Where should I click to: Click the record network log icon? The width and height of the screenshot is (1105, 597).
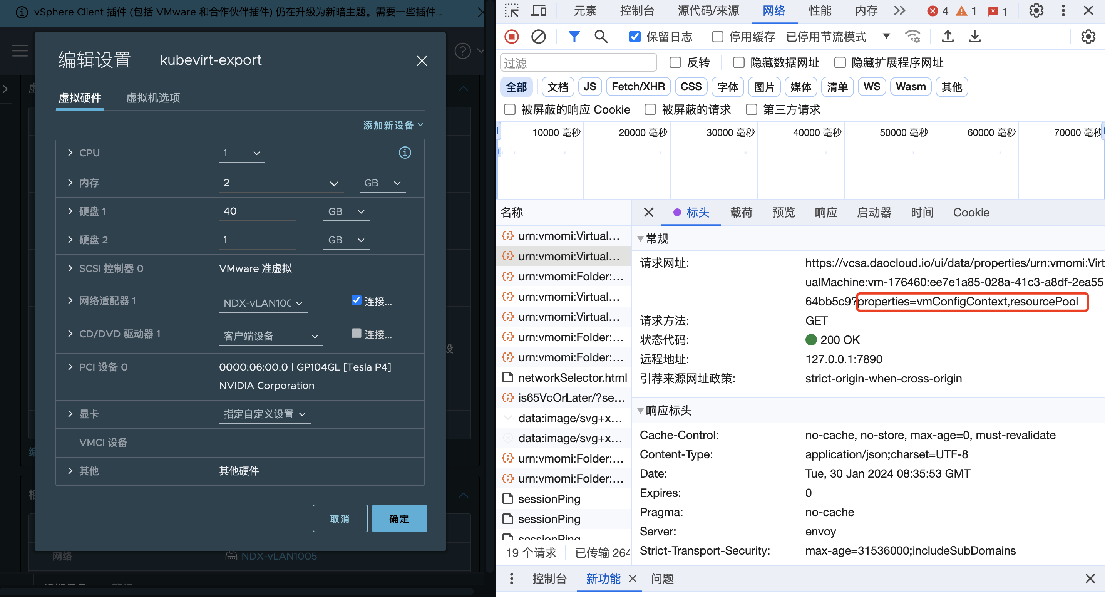coord(511,37)
